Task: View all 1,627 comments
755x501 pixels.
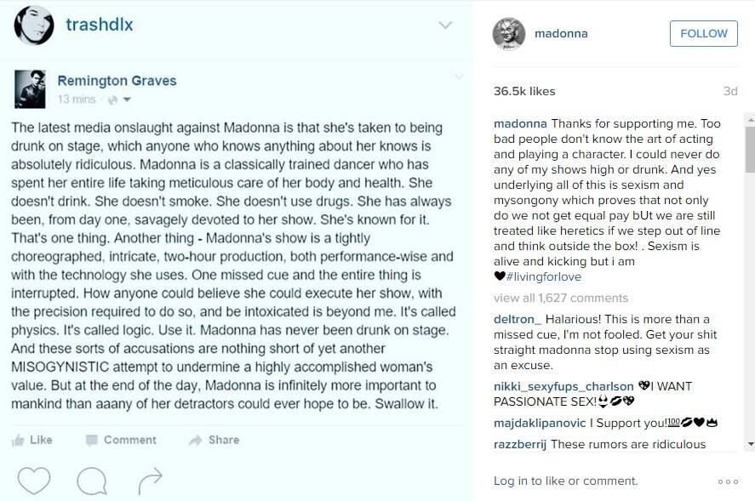Action: click(560, 298)
